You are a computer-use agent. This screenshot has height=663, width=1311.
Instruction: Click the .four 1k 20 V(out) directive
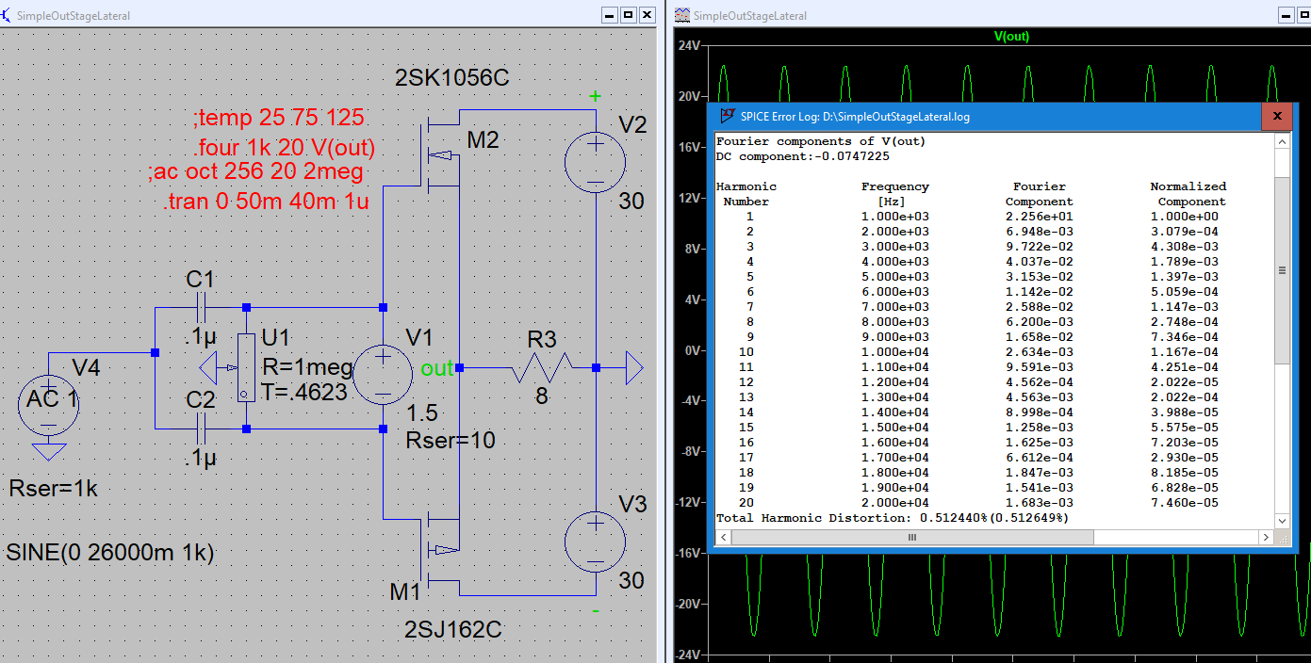(x=283, y=148)
